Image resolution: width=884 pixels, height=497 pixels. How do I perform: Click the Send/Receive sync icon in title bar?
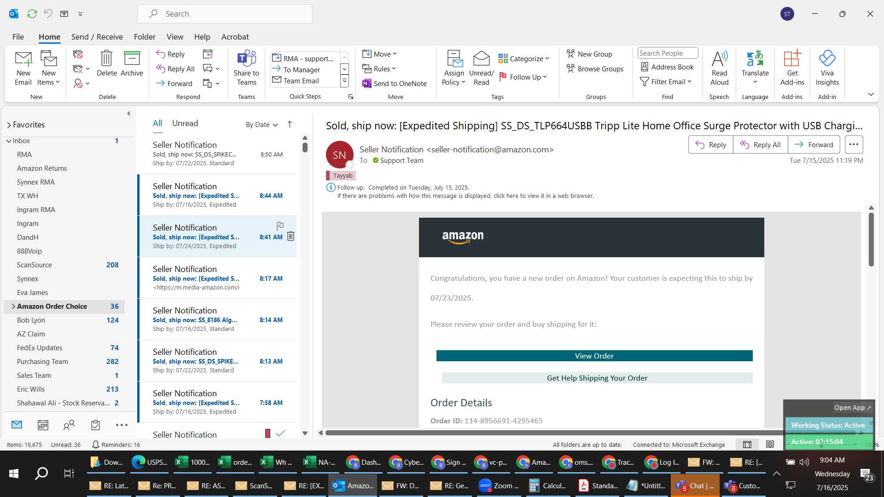coord(32,14)
